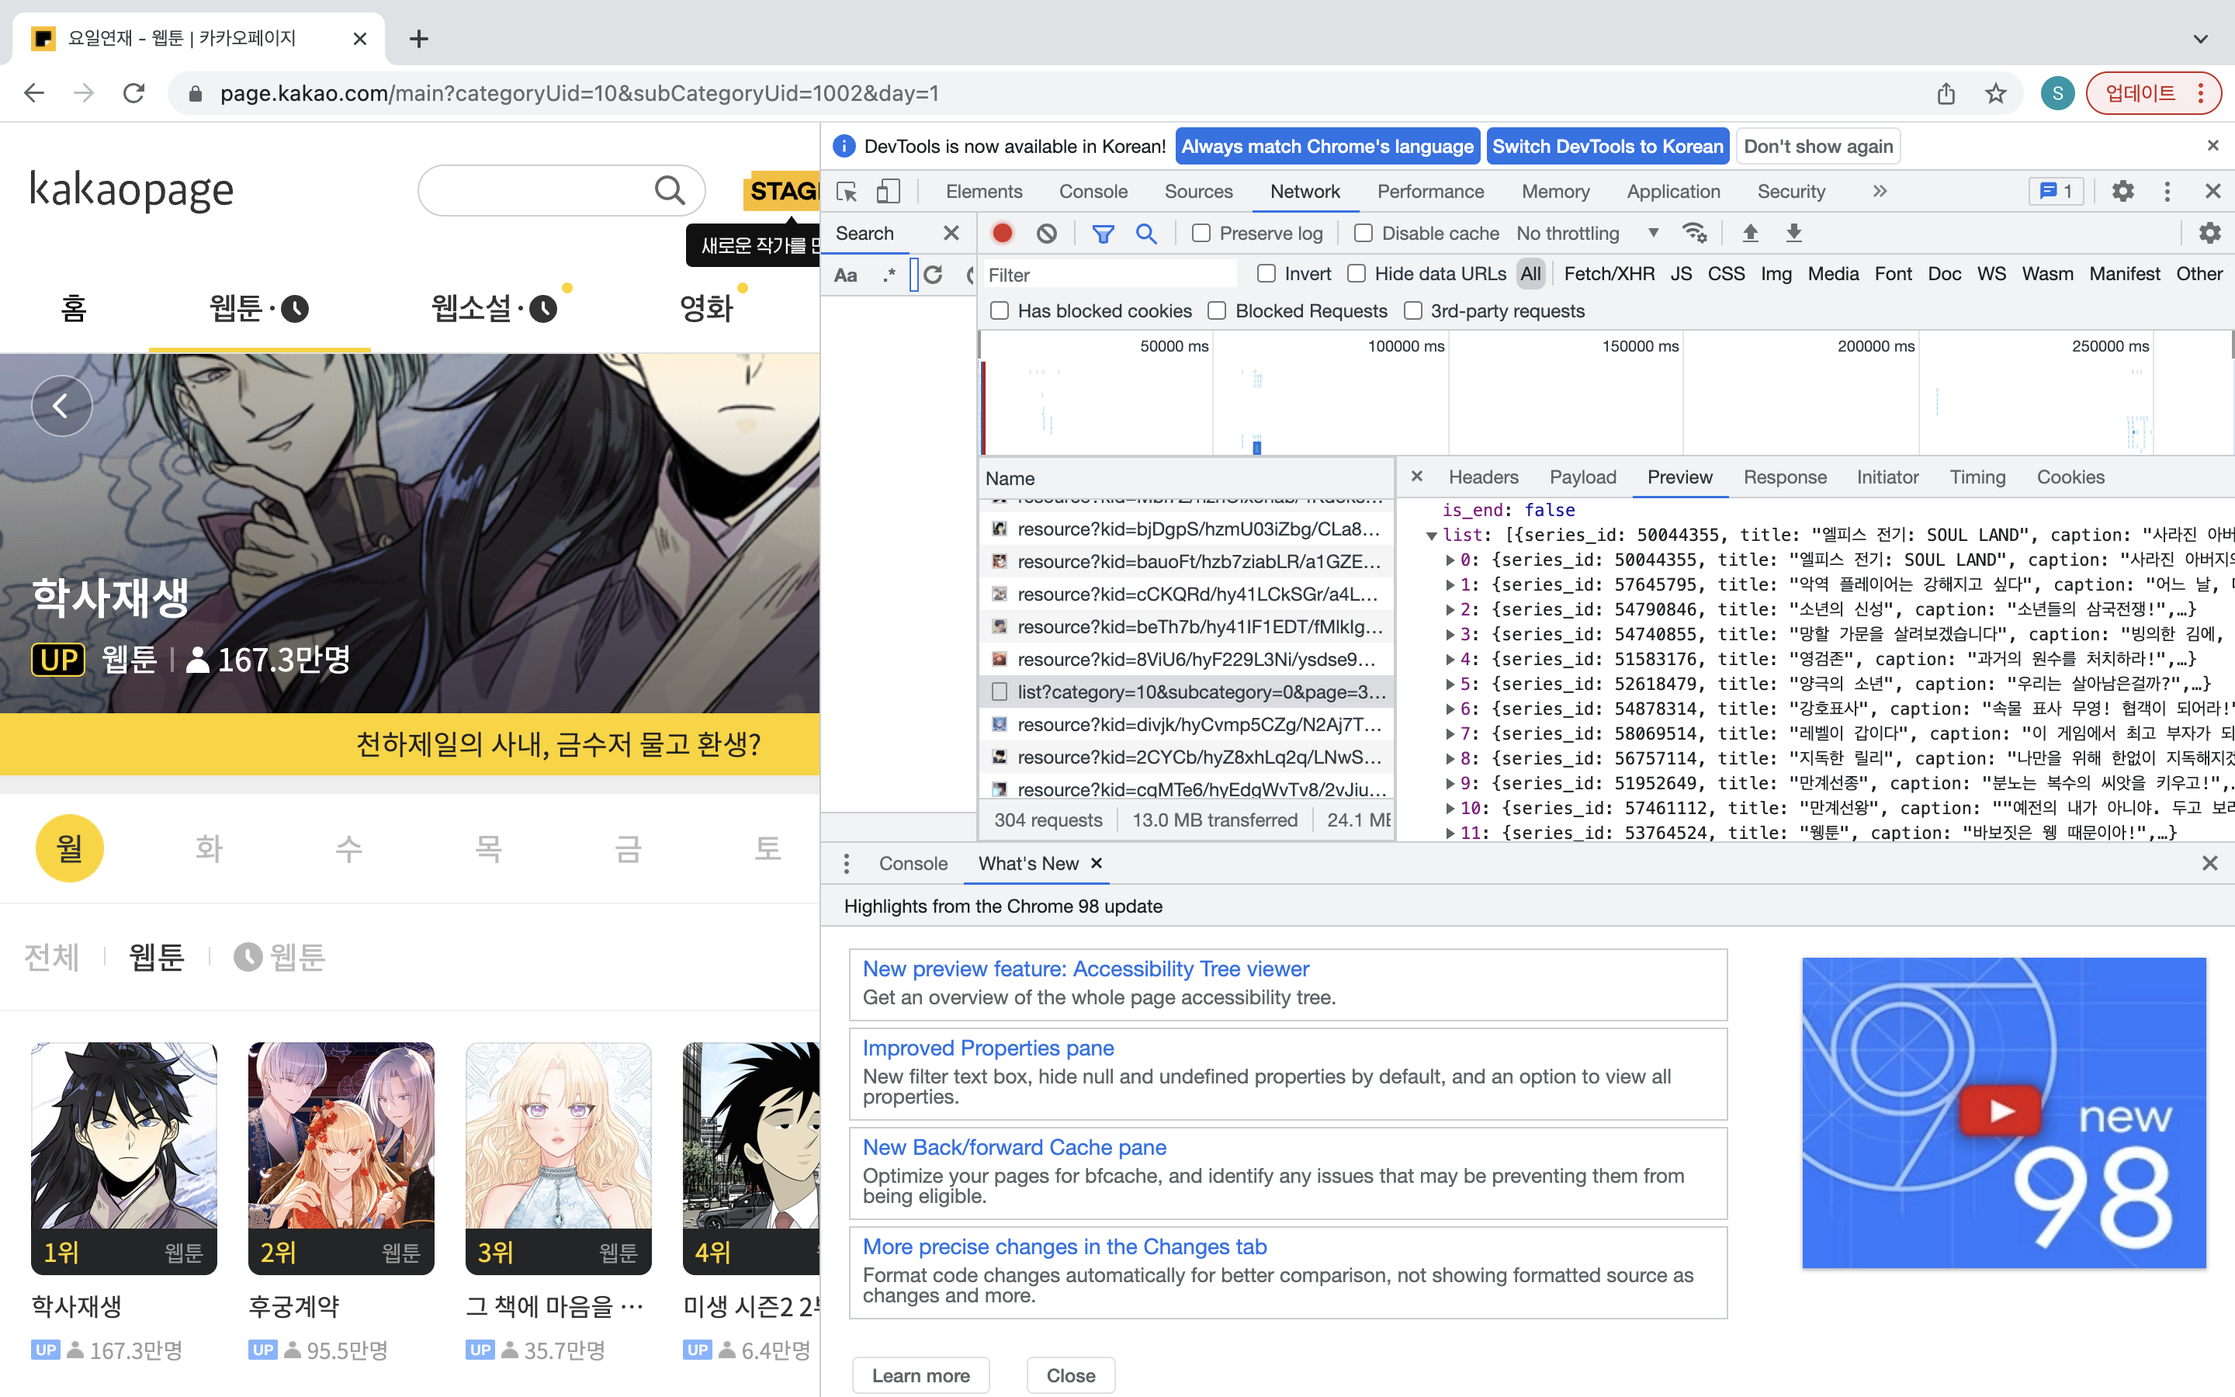Click Learn more in What's New panel
This screenshot has height=1397, width=2235.
click(920, 1374)
